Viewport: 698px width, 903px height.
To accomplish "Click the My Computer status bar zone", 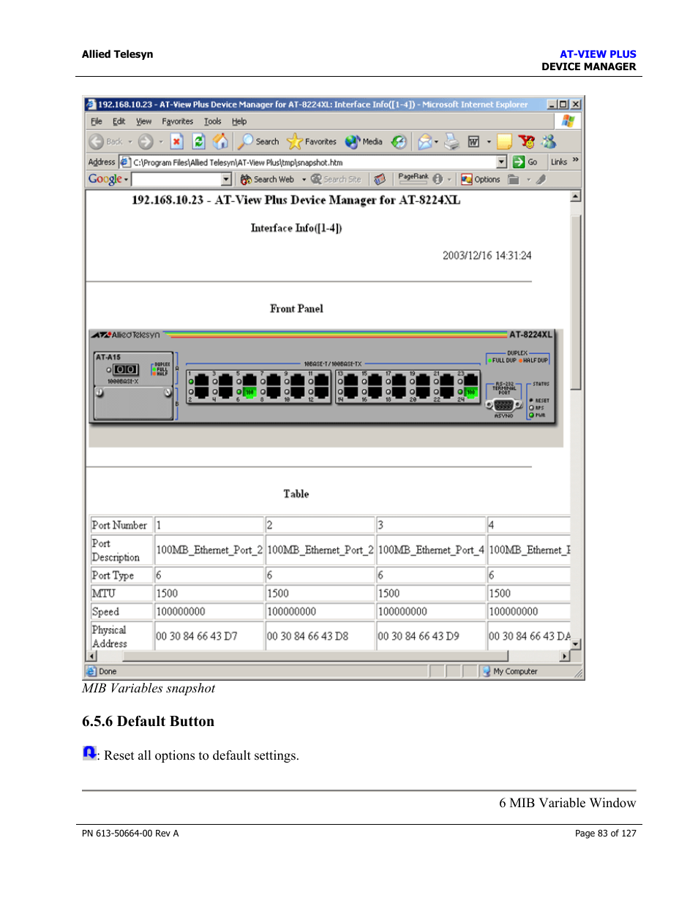I will (509, 671).
